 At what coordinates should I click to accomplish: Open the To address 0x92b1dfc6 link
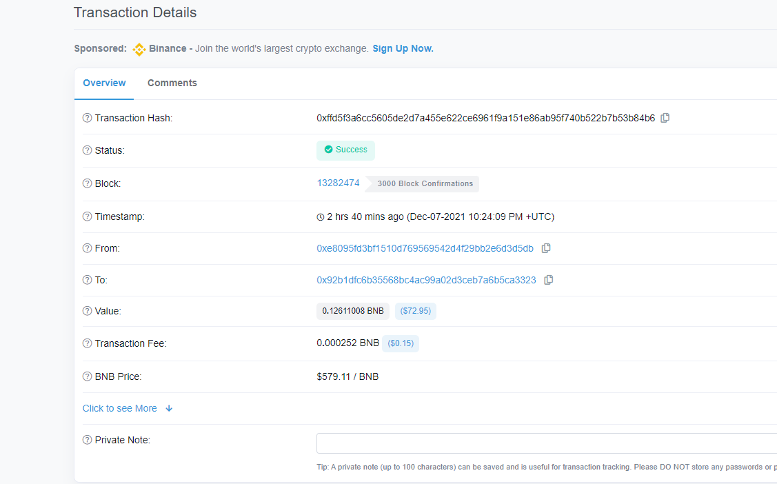(426, 280)
